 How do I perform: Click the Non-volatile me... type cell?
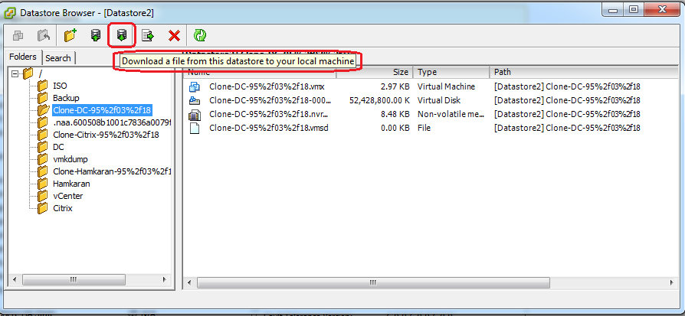click(x=451, y=114)
